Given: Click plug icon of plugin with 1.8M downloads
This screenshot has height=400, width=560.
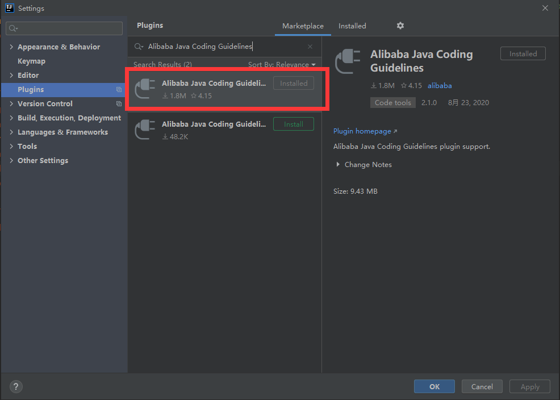Looking at the screenshot, I should pos(145,89).
